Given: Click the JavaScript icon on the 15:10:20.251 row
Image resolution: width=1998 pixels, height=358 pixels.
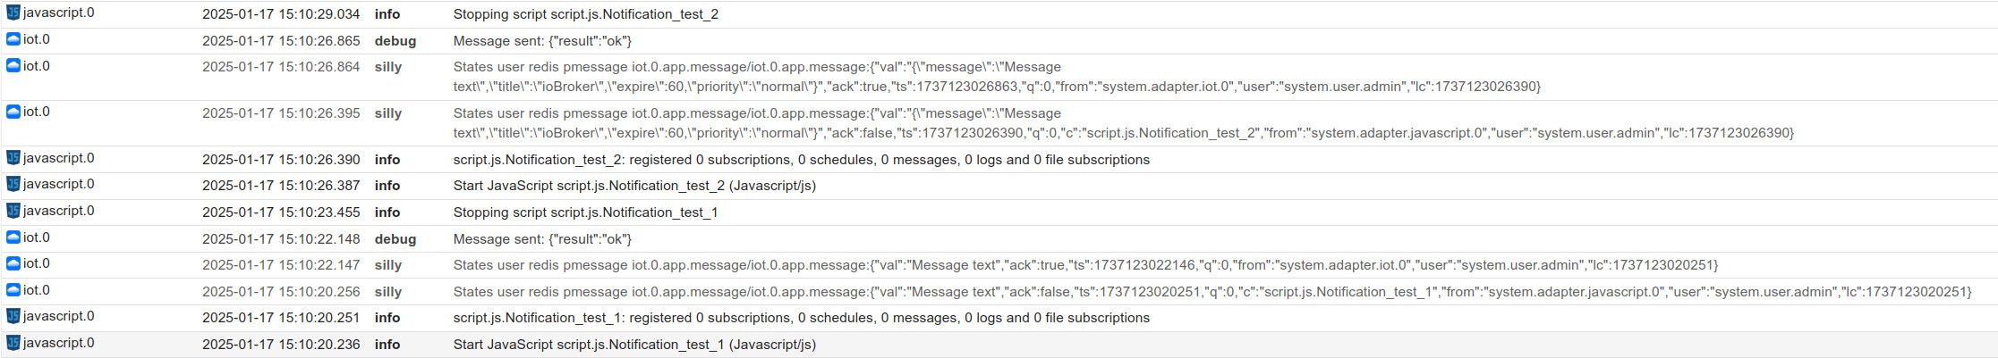Looking at the screenshot, I should pyautogui.click(x=13, y=316).
